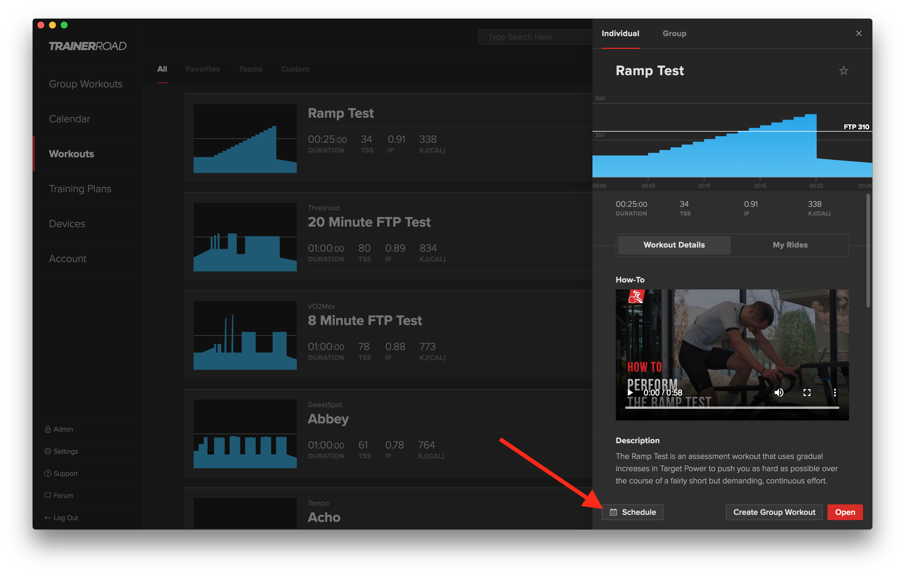Open the Ramp Test with the red button
905x576 pixels.
845,512
